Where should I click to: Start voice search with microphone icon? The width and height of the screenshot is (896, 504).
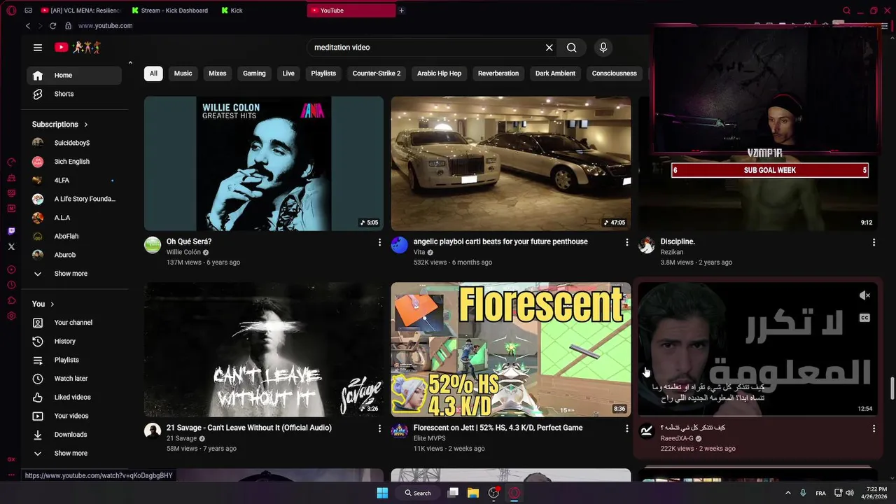(x=603, y=48)
